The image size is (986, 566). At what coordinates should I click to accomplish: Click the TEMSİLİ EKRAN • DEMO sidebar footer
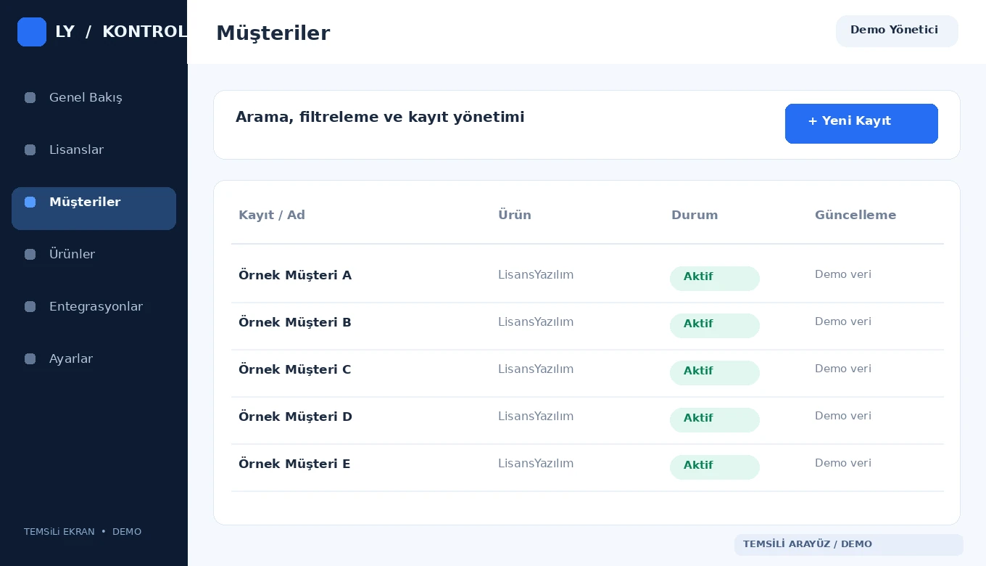tap(83, 532)
